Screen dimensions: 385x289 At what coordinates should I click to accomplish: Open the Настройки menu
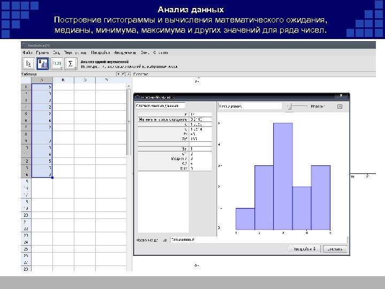coord(100,52)
